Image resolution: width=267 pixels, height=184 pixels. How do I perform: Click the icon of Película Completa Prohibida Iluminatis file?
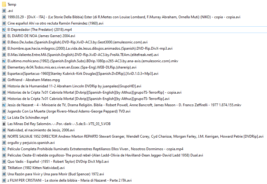4,149
